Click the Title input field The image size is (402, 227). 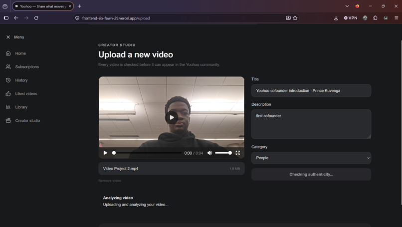[x=311, y=90]
